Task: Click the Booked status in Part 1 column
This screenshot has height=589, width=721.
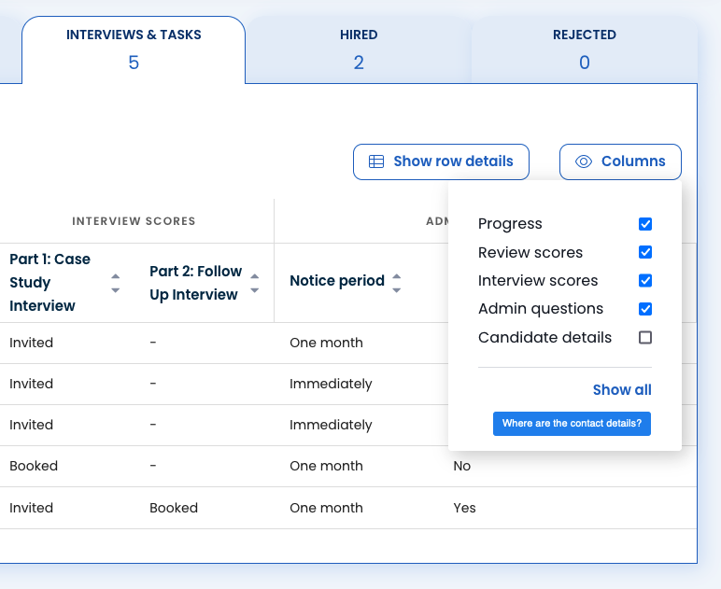Action: point(34,466)
